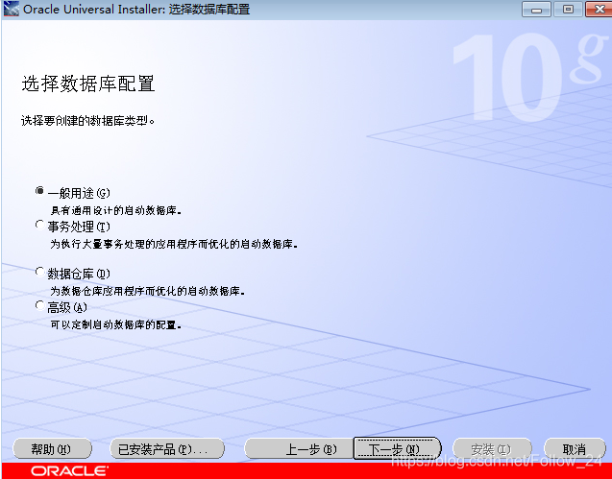
Task: Click the 选择数据库配置 page heading
Action: tap(88, 84)
